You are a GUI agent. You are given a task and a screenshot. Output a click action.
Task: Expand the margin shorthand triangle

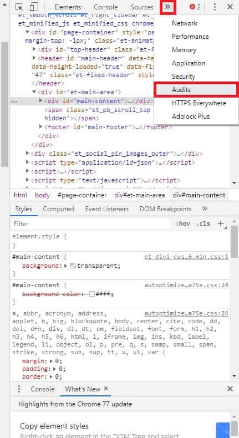[x=51, y=361]
